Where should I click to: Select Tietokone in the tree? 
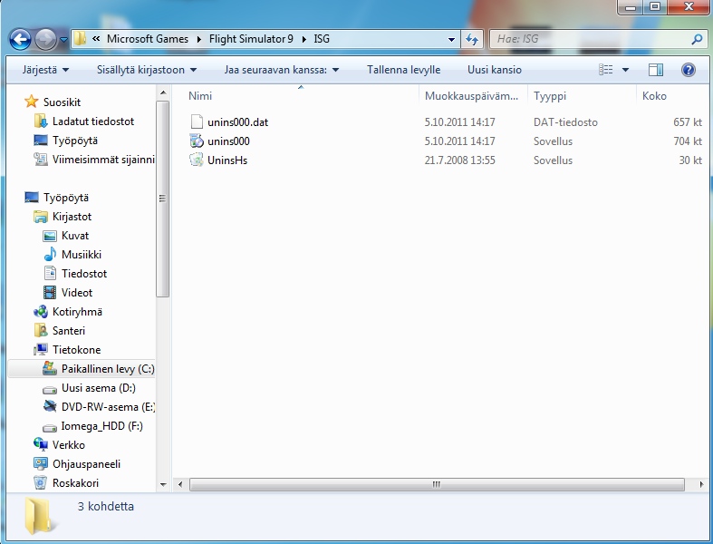point(76,350)
